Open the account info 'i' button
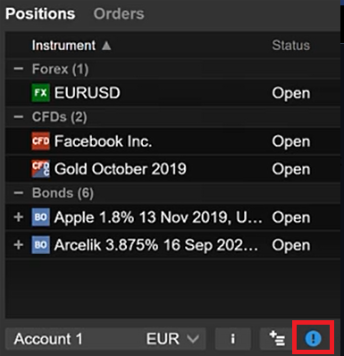The width and height of the screenshot is (344, 356). pyautogui.click(x=233, y=338)
